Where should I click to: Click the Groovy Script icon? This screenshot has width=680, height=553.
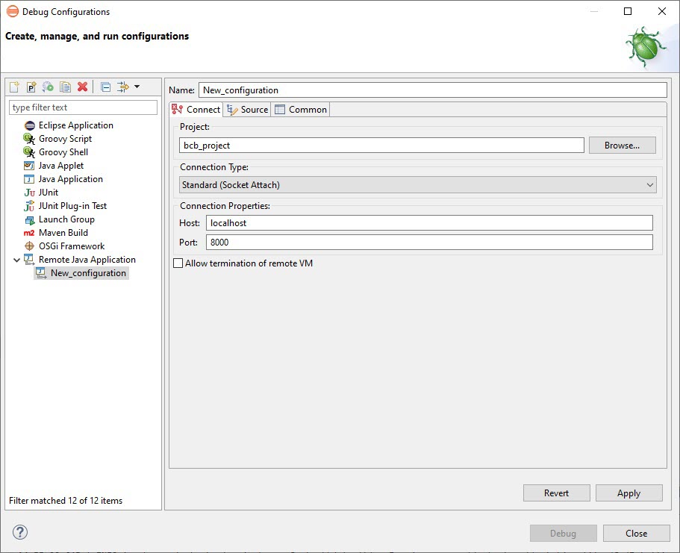pyautogui.click(x=29, y=139)
